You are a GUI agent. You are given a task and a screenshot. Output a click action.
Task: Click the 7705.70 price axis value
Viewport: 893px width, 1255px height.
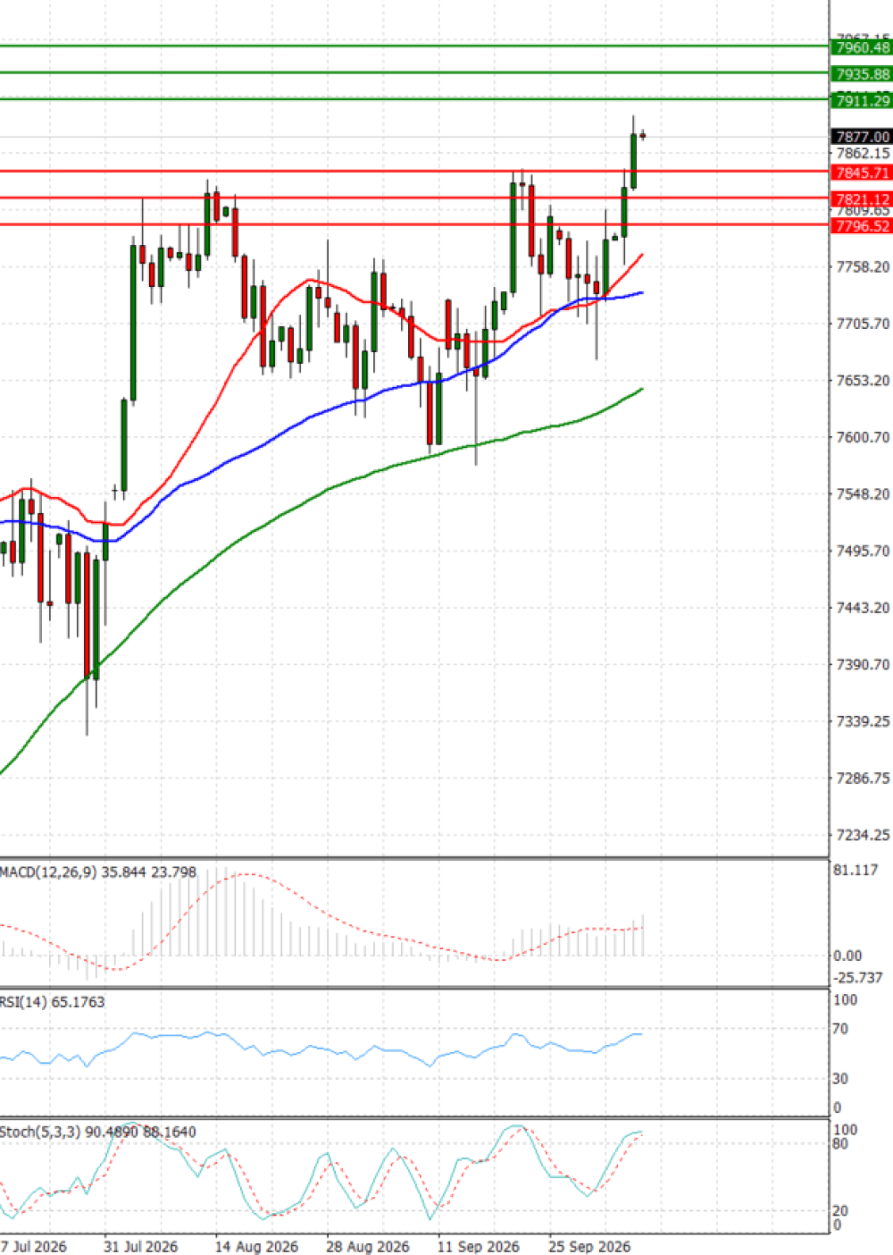pyautogui.click(x=863, y=324)
